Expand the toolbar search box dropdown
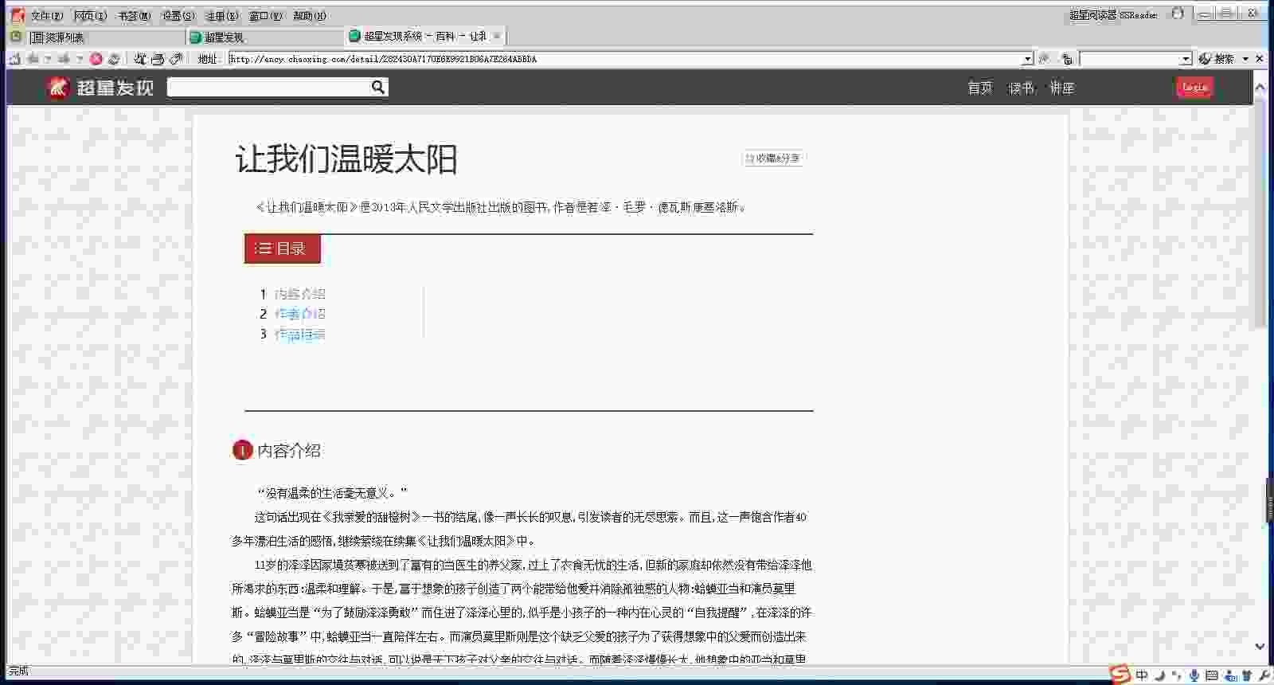This screenshot has height=685, width=1274. pyautogui.click(x=1186, y=59)
